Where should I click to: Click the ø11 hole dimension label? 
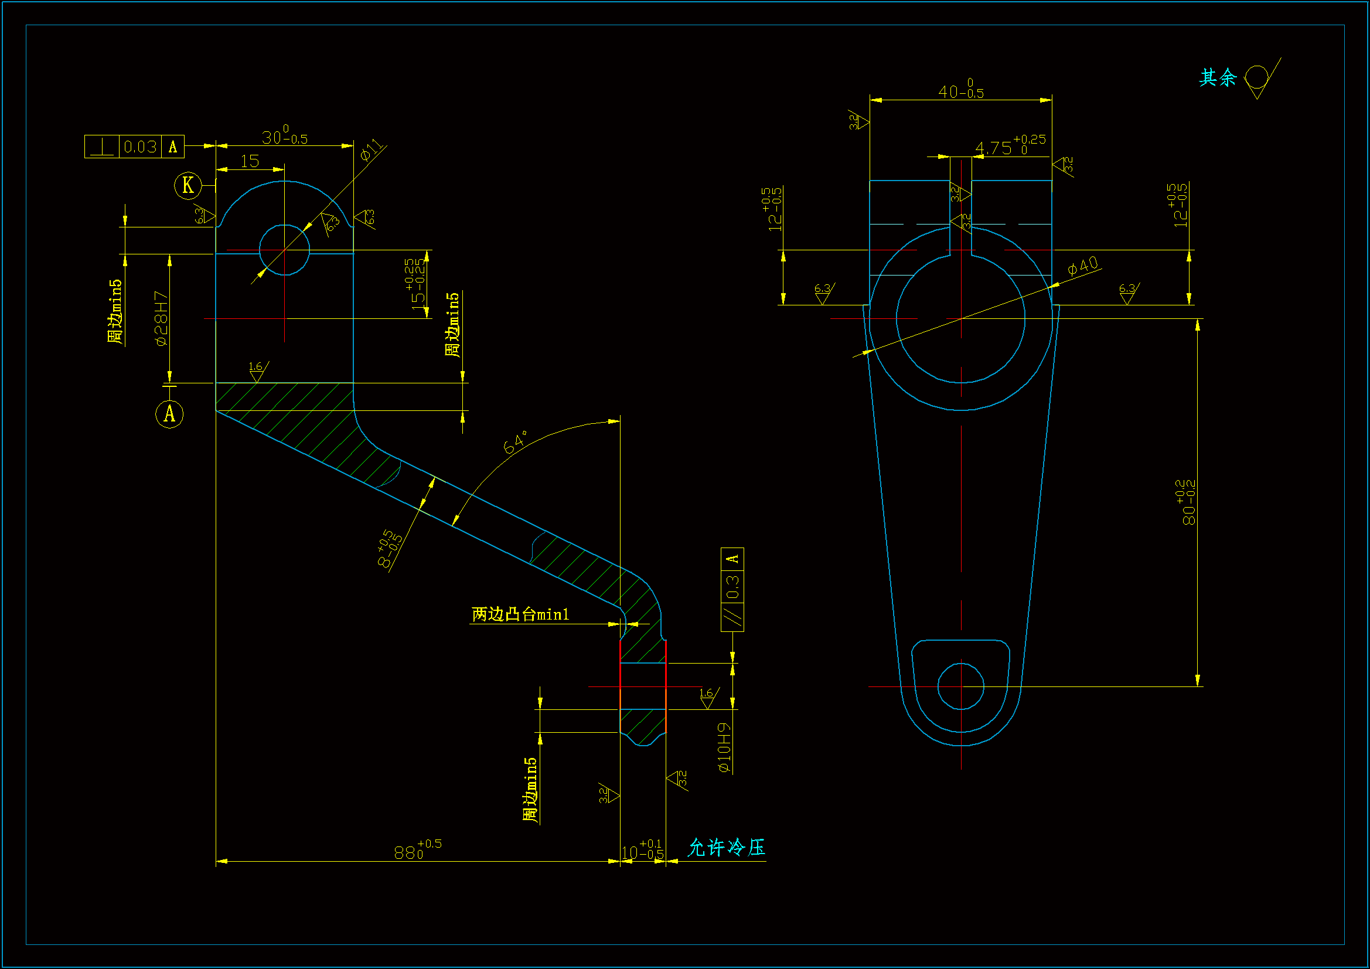point(371,149)
